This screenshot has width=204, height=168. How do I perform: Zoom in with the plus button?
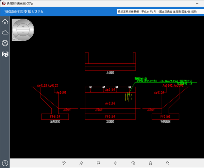click(23, 27)
